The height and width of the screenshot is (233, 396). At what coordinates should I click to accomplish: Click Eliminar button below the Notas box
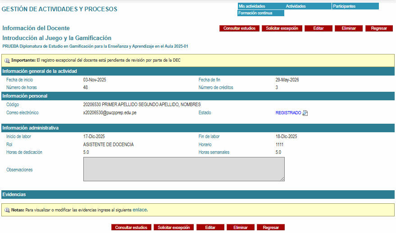tap(241, 228)
